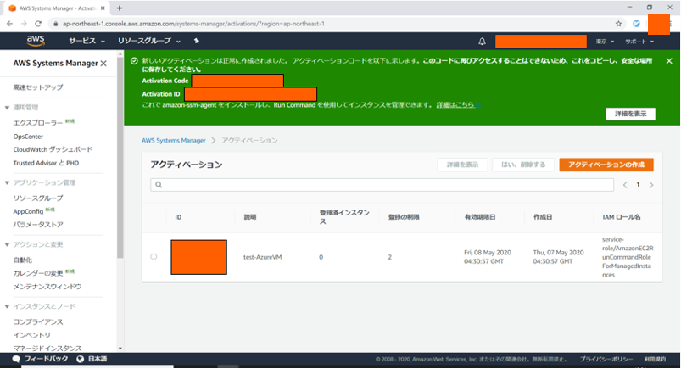Open 自動化 in sidebar
The width and height of the screenshot is (681, 369).
(23, 260)
